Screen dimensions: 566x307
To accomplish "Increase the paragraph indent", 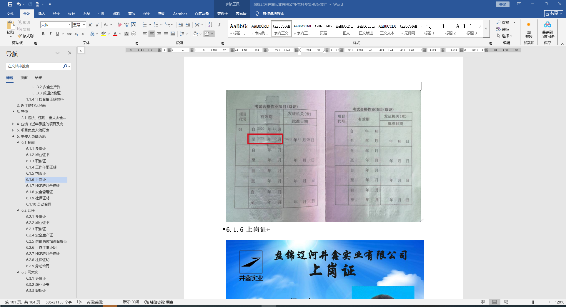I will click(188, 25).
